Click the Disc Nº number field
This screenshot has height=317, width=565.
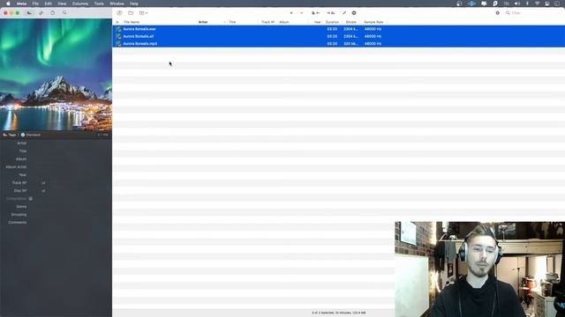point(34,191)
